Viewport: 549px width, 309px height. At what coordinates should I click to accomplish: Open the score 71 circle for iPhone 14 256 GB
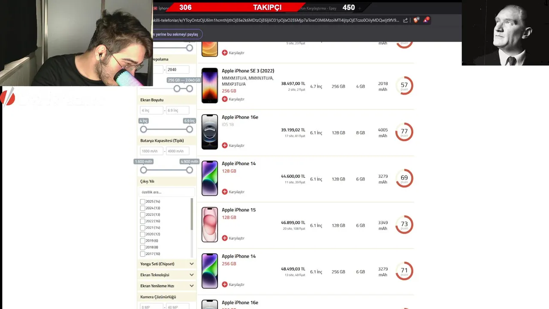click(x=404, y=271)
